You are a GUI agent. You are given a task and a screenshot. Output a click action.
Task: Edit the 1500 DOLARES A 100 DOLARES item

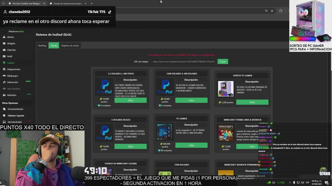pos(191,100)
